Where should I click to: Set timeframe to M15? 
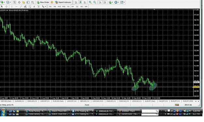coord(59,7)
